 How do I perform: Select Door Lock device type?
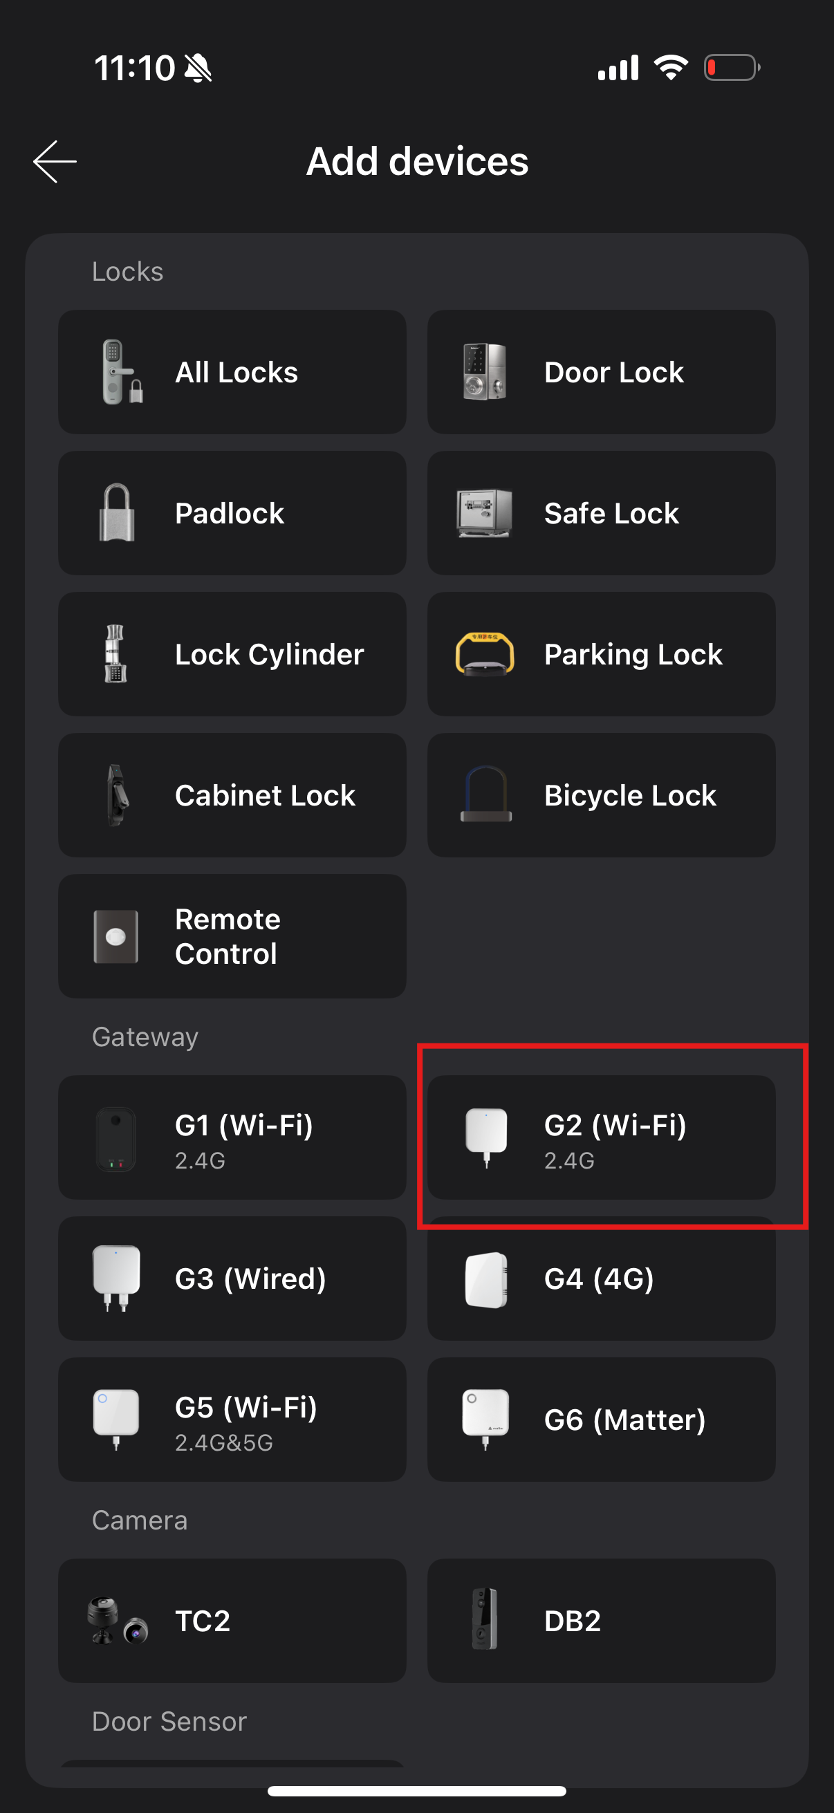click(x=601, y=372)
